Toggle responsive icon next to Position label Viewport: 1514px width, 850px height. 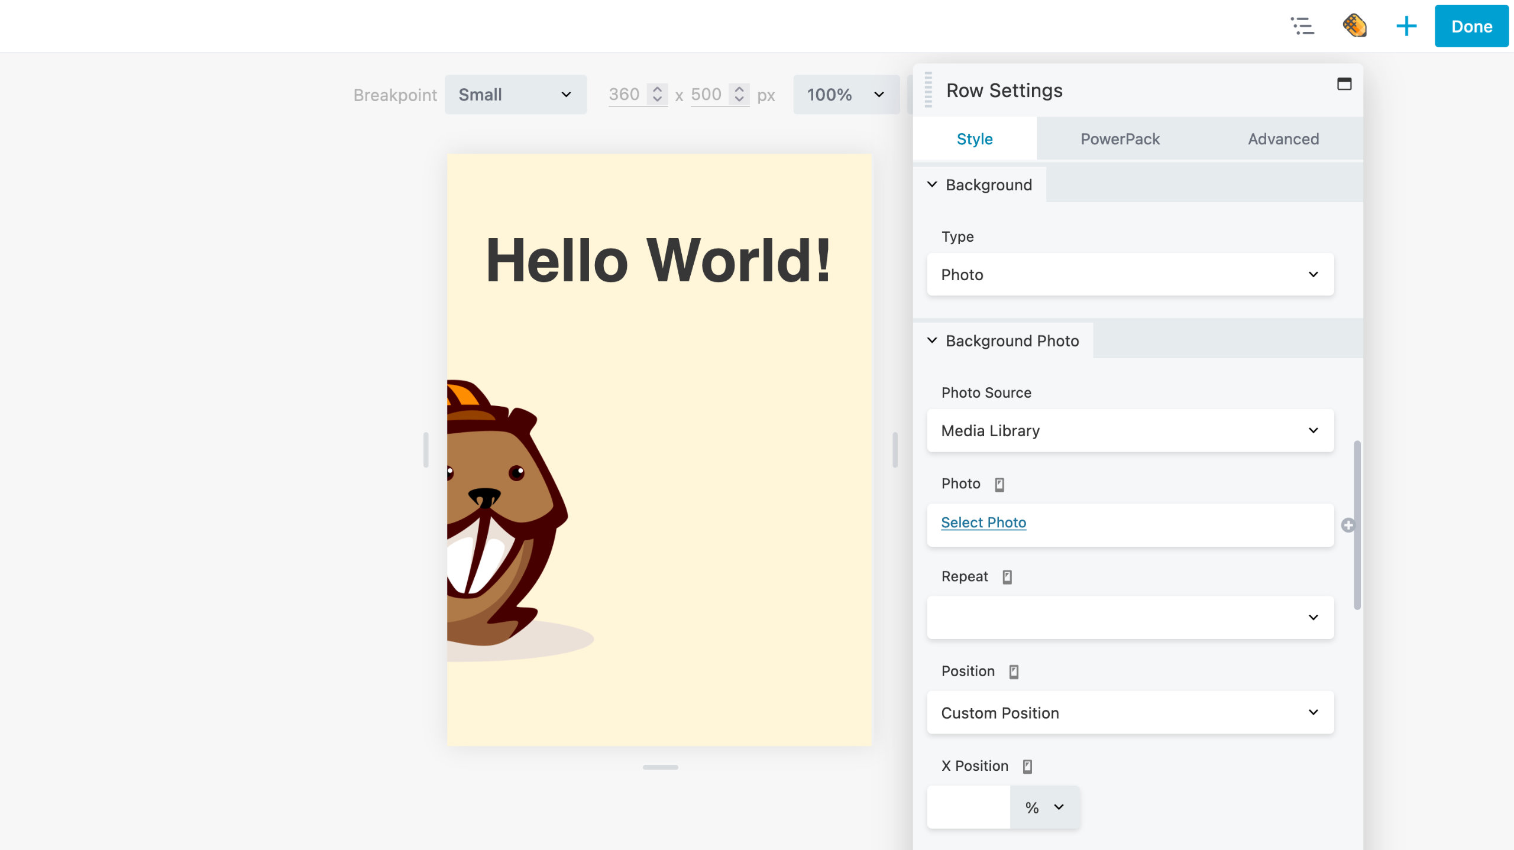point(1014,671)
